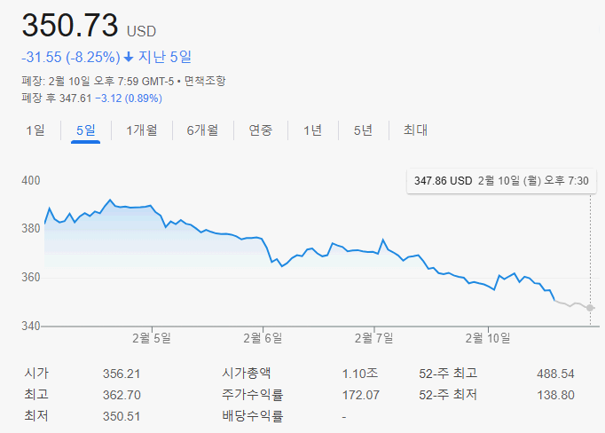Click the down arrow beside -8.25%
Image resolution: width=605 pixels, height=433 pixels.
[x=129, y=58]
